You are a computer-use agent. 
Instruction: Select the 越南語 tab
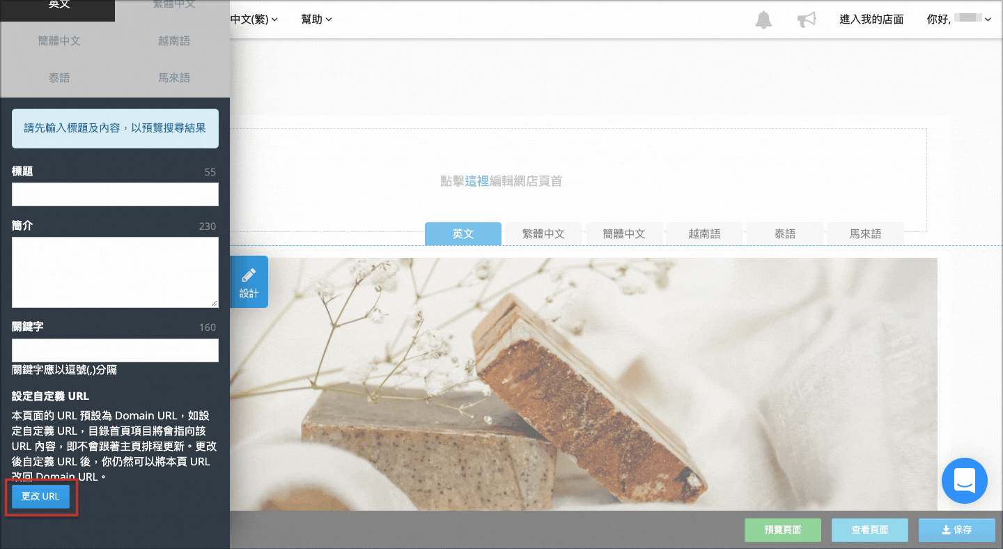point(704,233)
